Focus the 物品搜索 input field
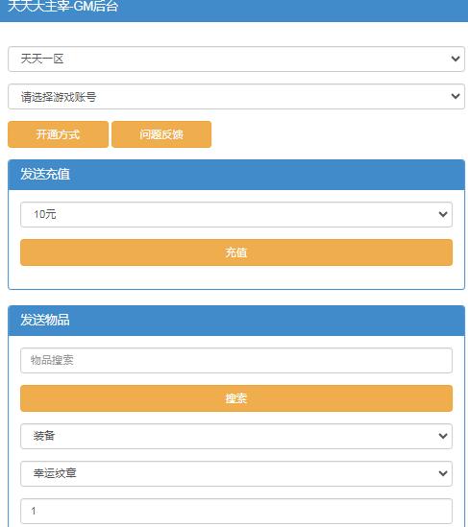The height and width of the screenshot is (527, 468). point(236,360)
